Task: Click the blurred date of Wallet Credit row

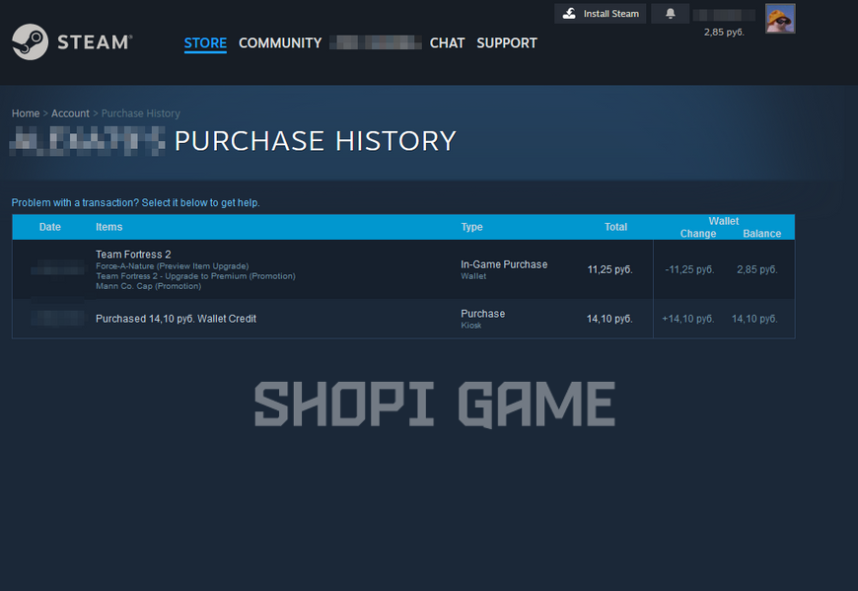Action: (57, 318)
